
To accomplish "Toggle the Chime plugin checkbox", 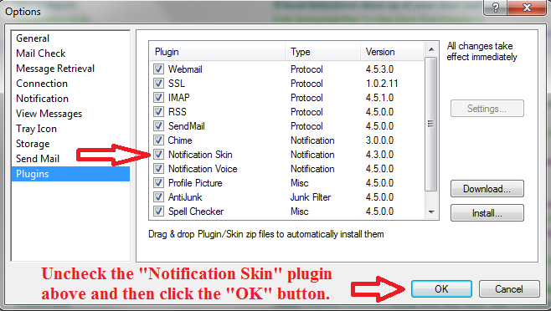I will pyautogui.click(x=158, y=140).
